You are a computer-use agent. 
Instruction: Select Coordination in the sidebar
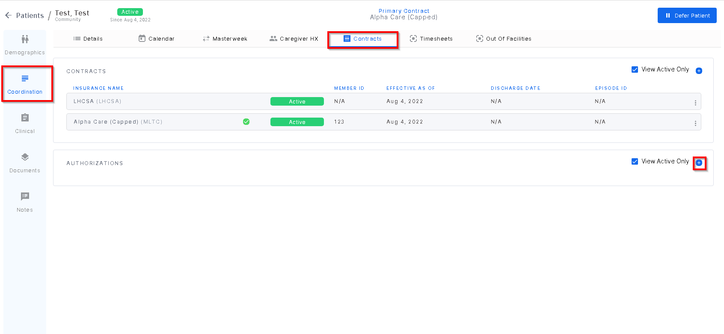click(x=25, y=84)
